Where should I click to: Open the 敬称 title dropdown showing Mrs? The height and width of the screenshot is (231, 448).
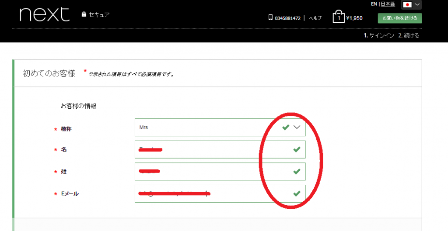click(x=220, y=128)
